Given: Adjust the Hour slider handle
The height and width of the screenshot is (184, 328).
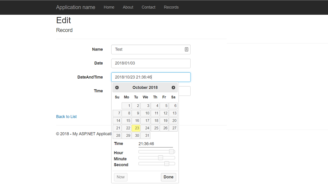Looking at the screenshot, I should (x=171, y=152).
